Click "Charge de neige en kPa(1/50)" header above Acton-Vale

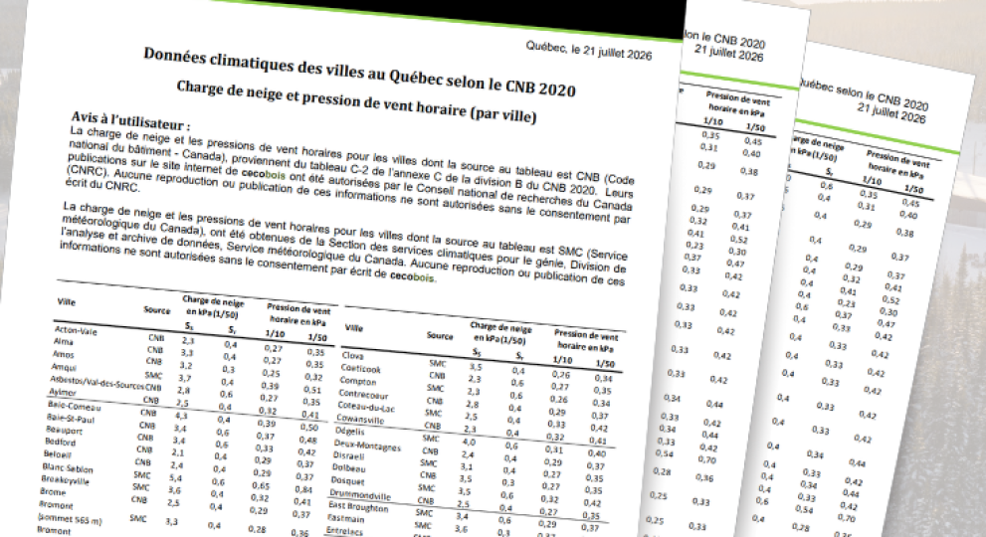point(213,306)
